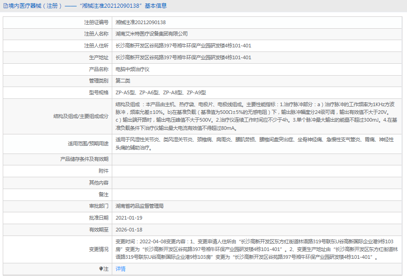The image size is (407, 277).
Task: Click the 注册人住所 label
Action: click(96, 46)
